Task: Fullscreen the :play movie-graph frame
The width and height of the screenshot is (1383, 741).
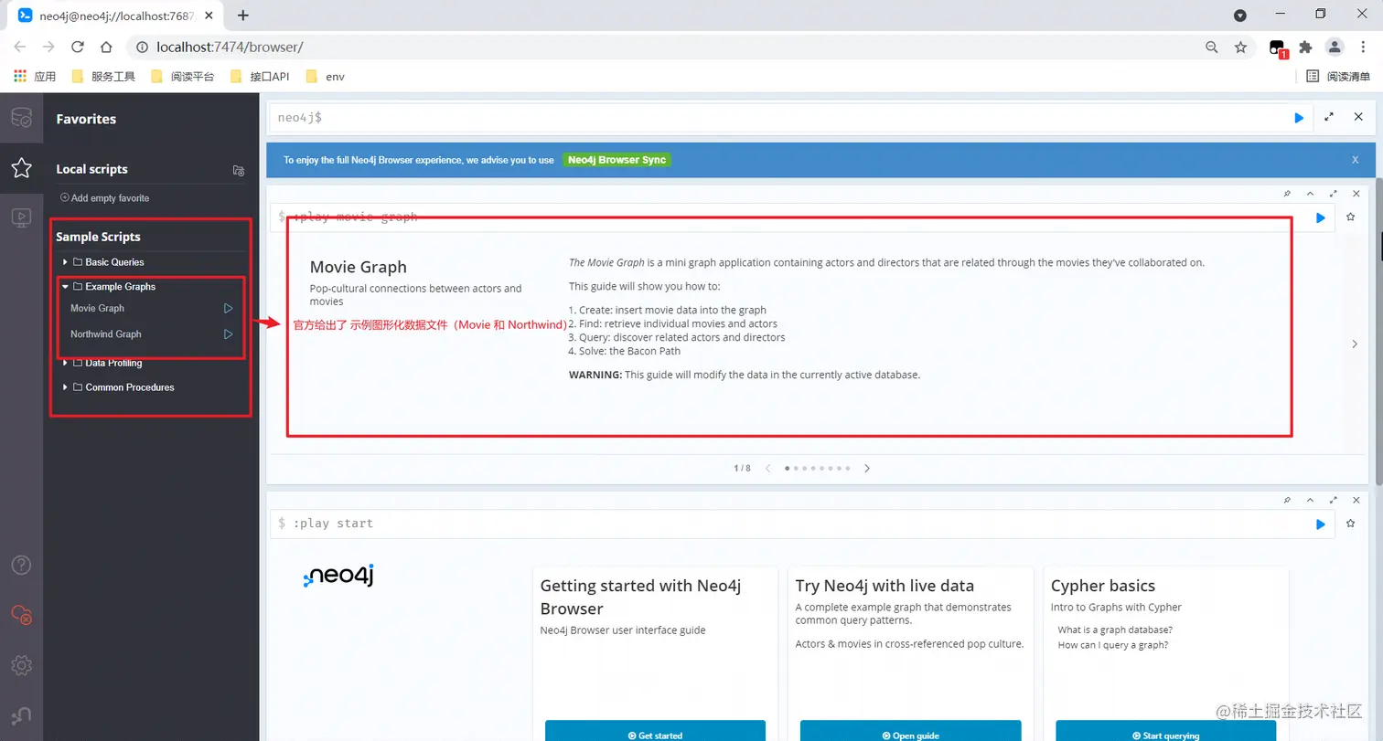Action: (1334, 194)
